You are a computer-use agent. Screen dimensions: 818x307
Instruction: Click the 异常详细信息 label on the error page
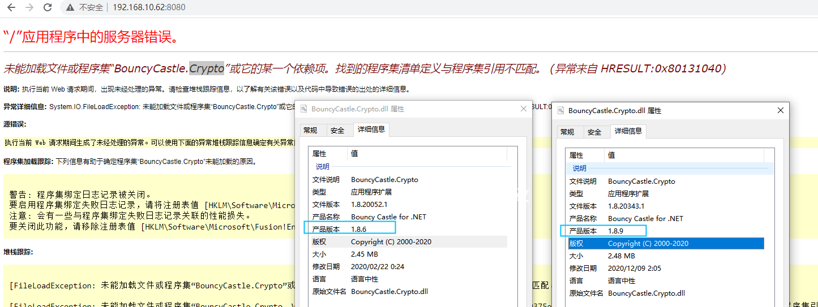pos(25,107)
